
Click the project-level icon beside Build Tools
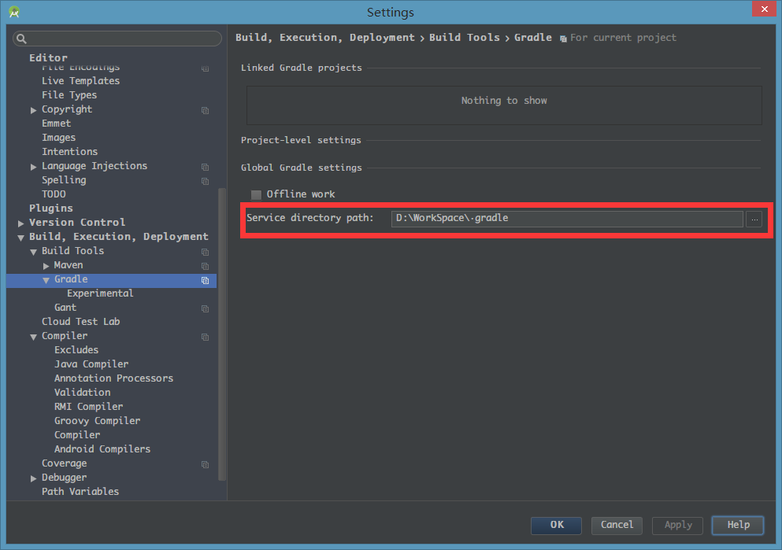[x=205, y=252]
